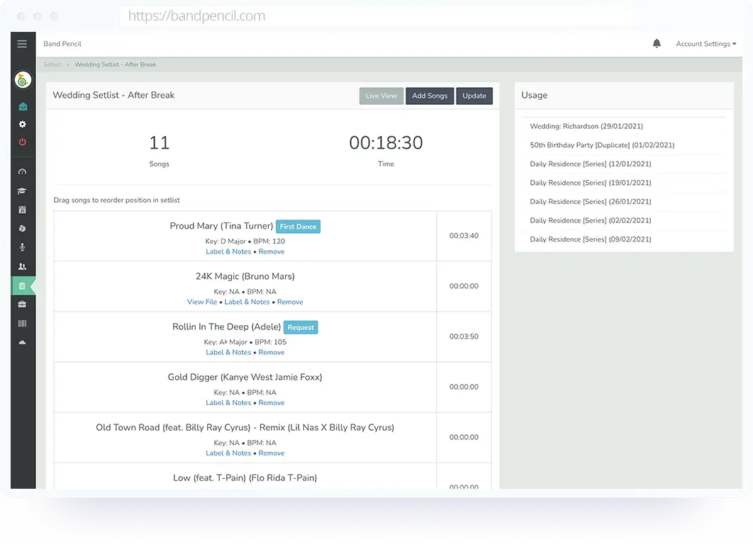This screenshot has height=544, width=753.
Task: Open Daily Residence [Series] (19/01/2021)
Action: pyautogui.click(x=591, y=183)
